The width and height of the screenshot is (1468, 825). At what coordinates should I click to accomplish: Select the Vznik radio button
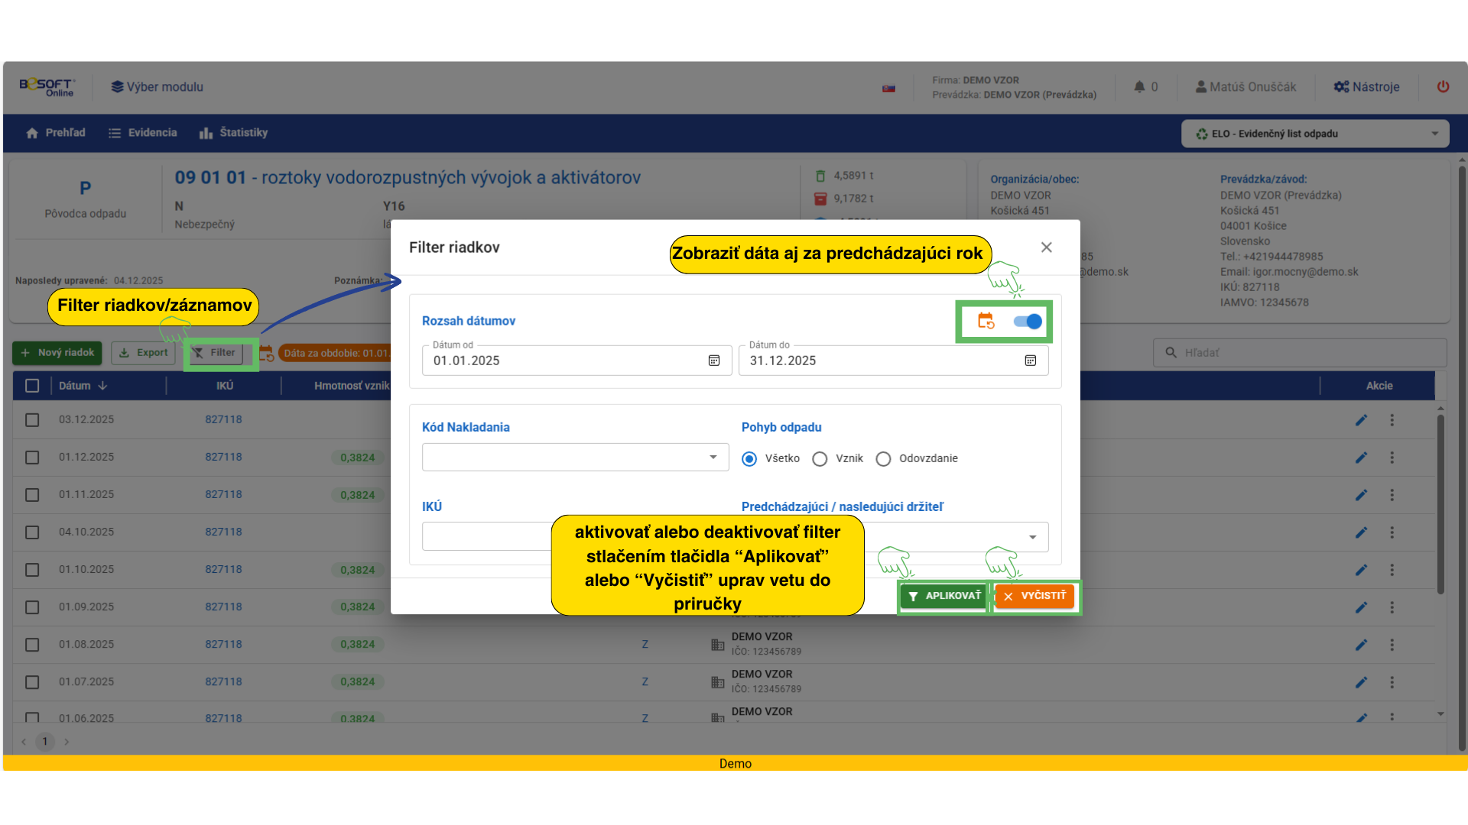(820, 459)
